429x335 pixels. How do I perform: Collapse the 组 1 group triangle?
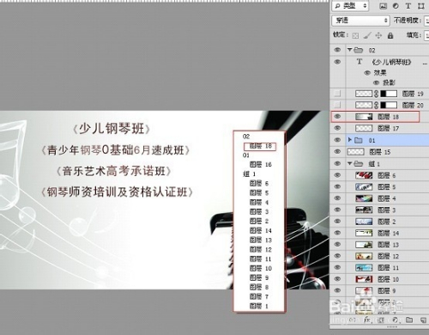pyautogui.click(x=349, y=163)
